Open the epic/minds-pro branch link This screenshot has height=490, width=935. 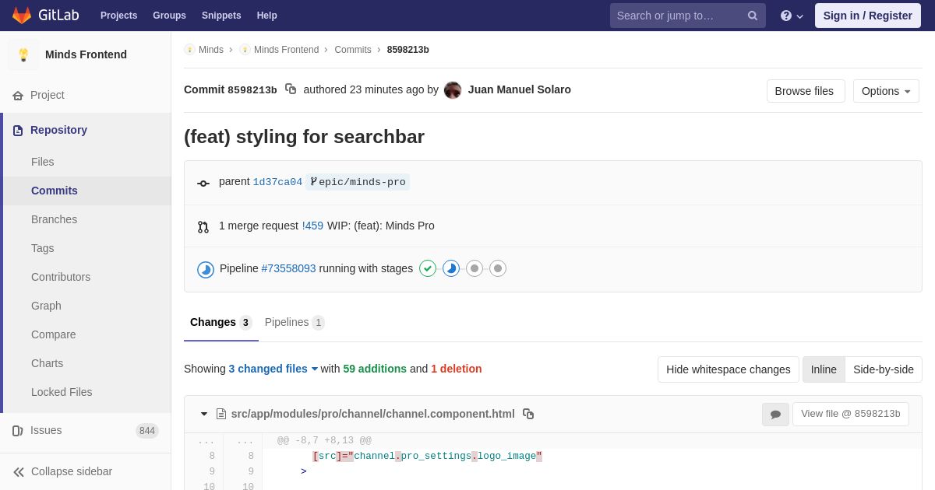tap(358, 182)
